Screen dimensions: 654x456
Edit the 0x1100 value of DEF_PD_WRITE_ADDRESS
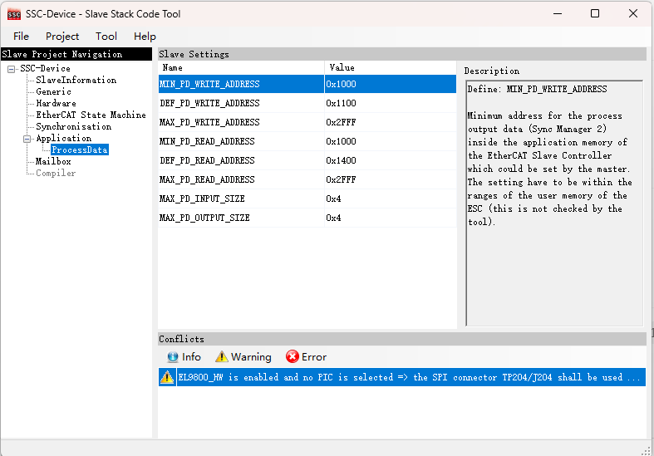[391, 103]
